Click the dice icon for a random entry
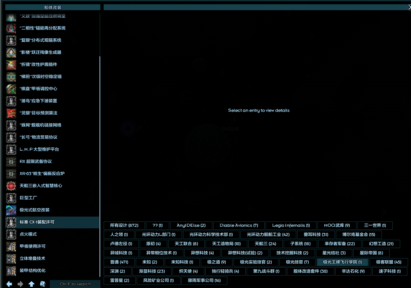Viewport: 411px width, 288px height. 43,284
